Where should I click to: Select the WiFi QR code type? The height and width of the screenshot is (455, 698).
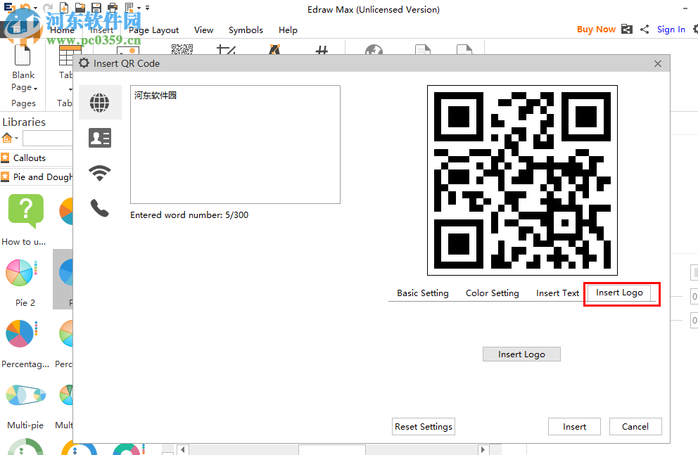pos(100,173)
